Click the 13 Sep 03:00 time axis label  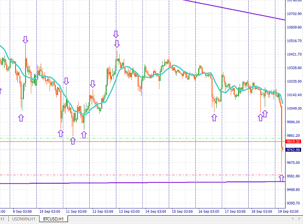[x=129, y=211]
